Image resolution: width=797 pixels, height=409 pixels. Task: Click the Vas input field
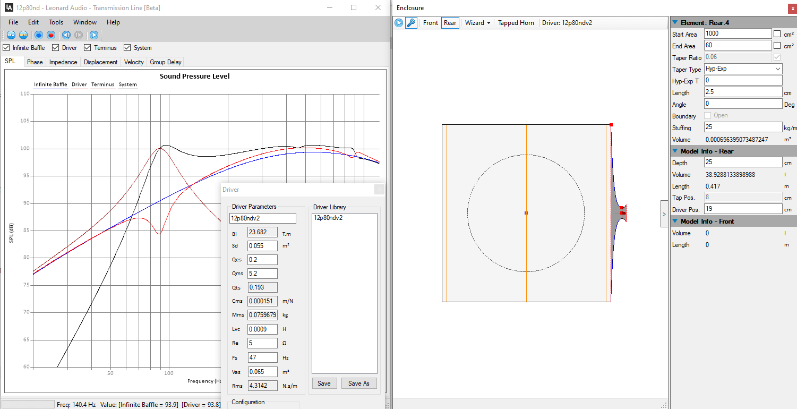pyautogui.click(x=262, y=372)
